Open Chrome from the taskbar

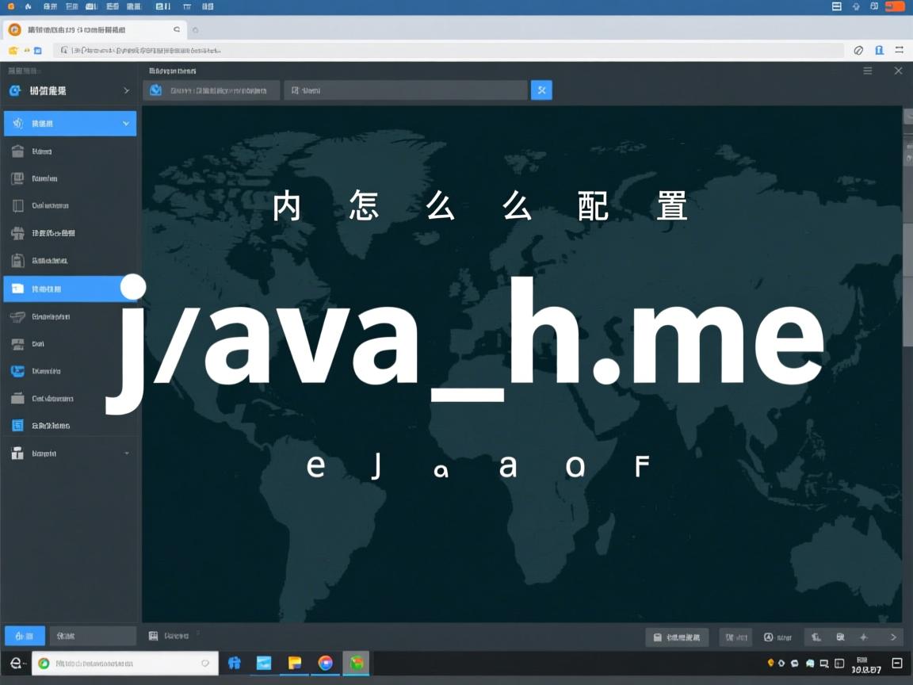coord(325,664)
